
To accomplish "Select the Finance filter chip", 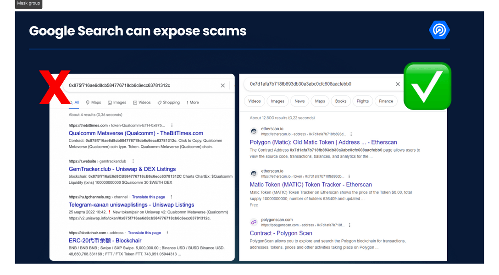I will coord(386,101).
